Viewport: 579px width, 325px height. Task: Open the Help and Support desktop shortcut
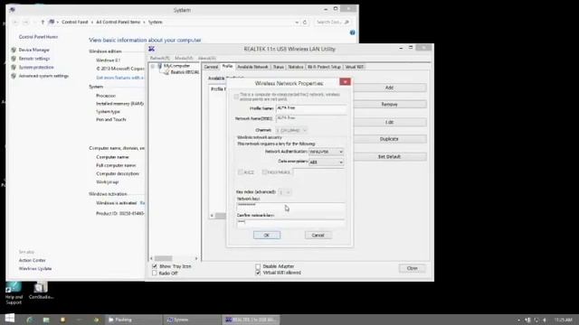point(14,292)
